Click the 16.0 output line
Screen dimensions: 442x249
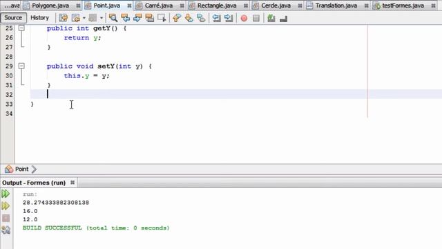(x=30, y=211)
